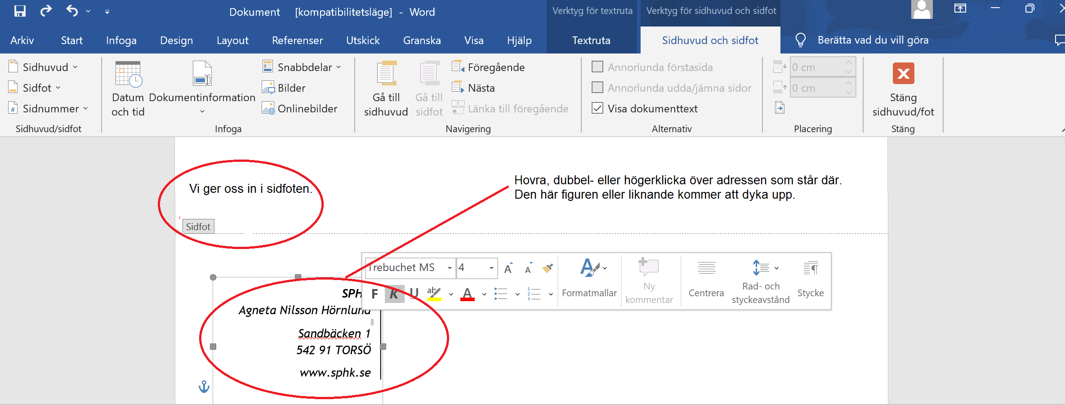Open Formatmallar styles in mini toolbar
The image size is (1065, 405).
(589, 279)
